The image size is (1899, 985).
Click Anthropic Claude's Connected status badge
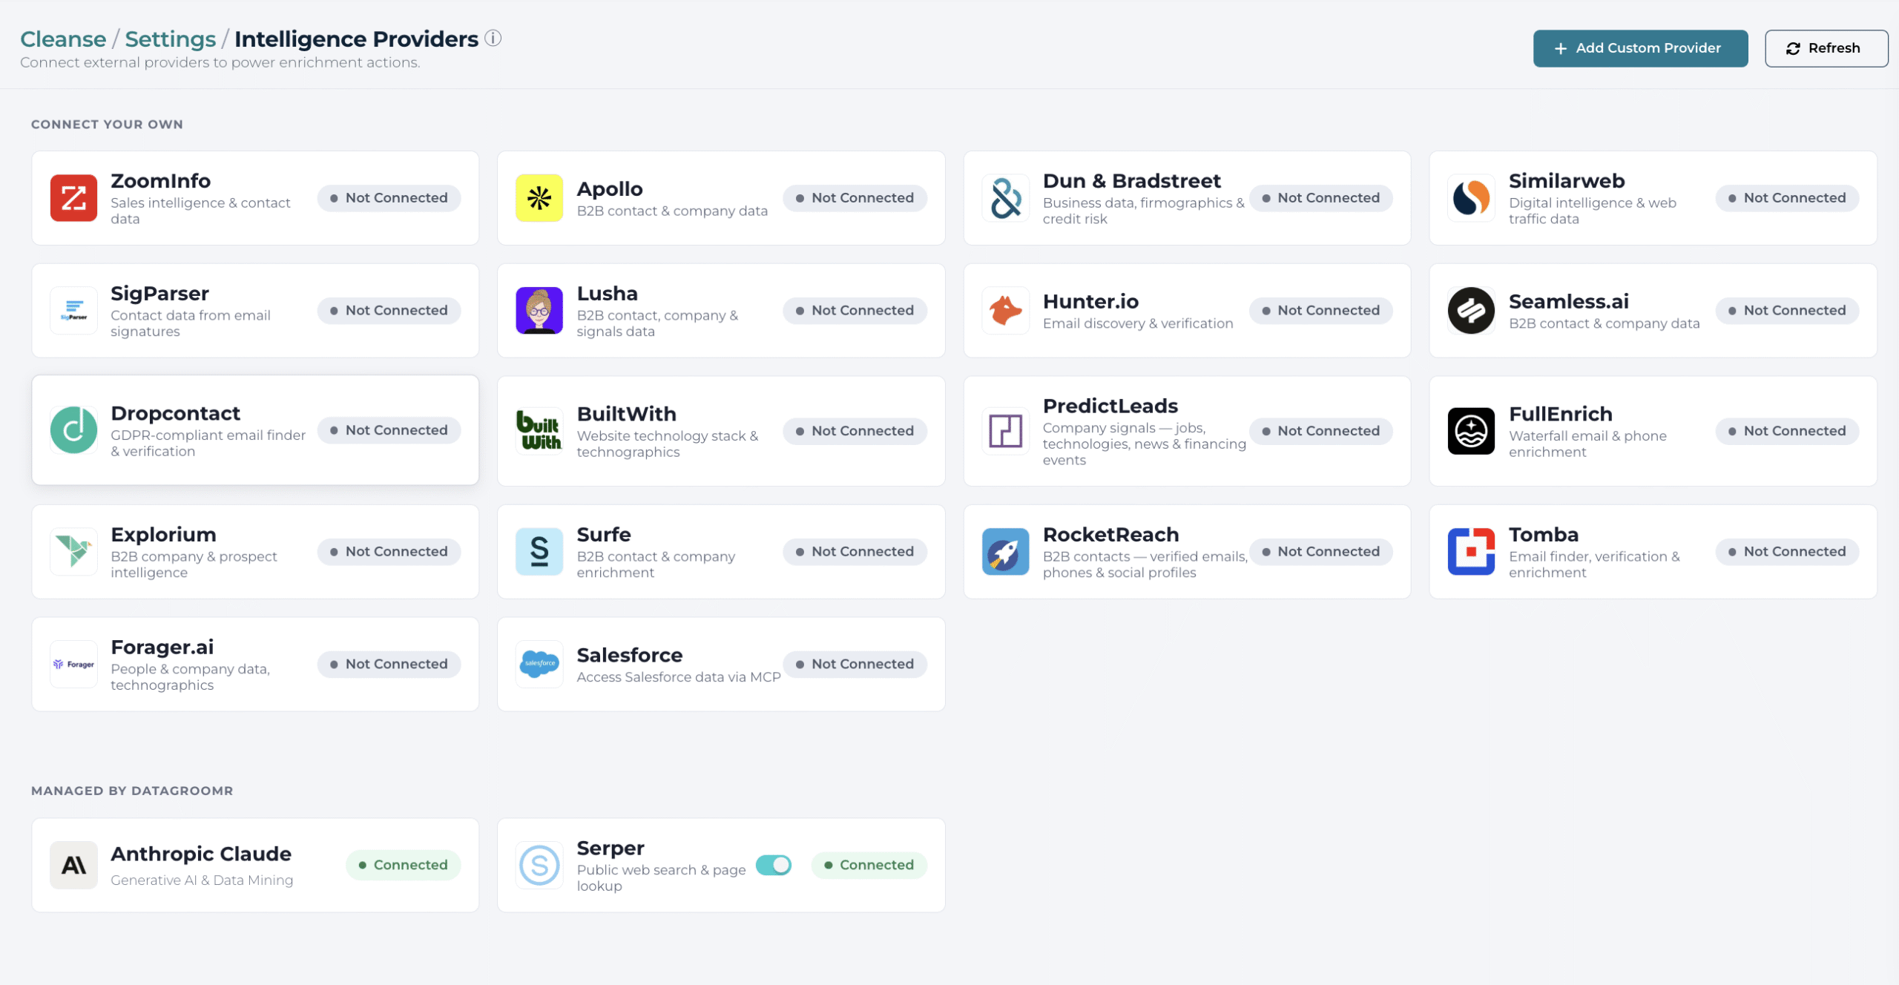[404, 866]
